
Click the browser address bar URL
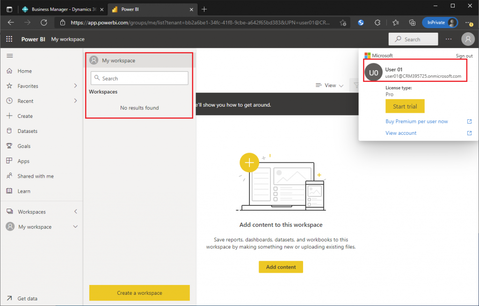click(x=200, y=22)
